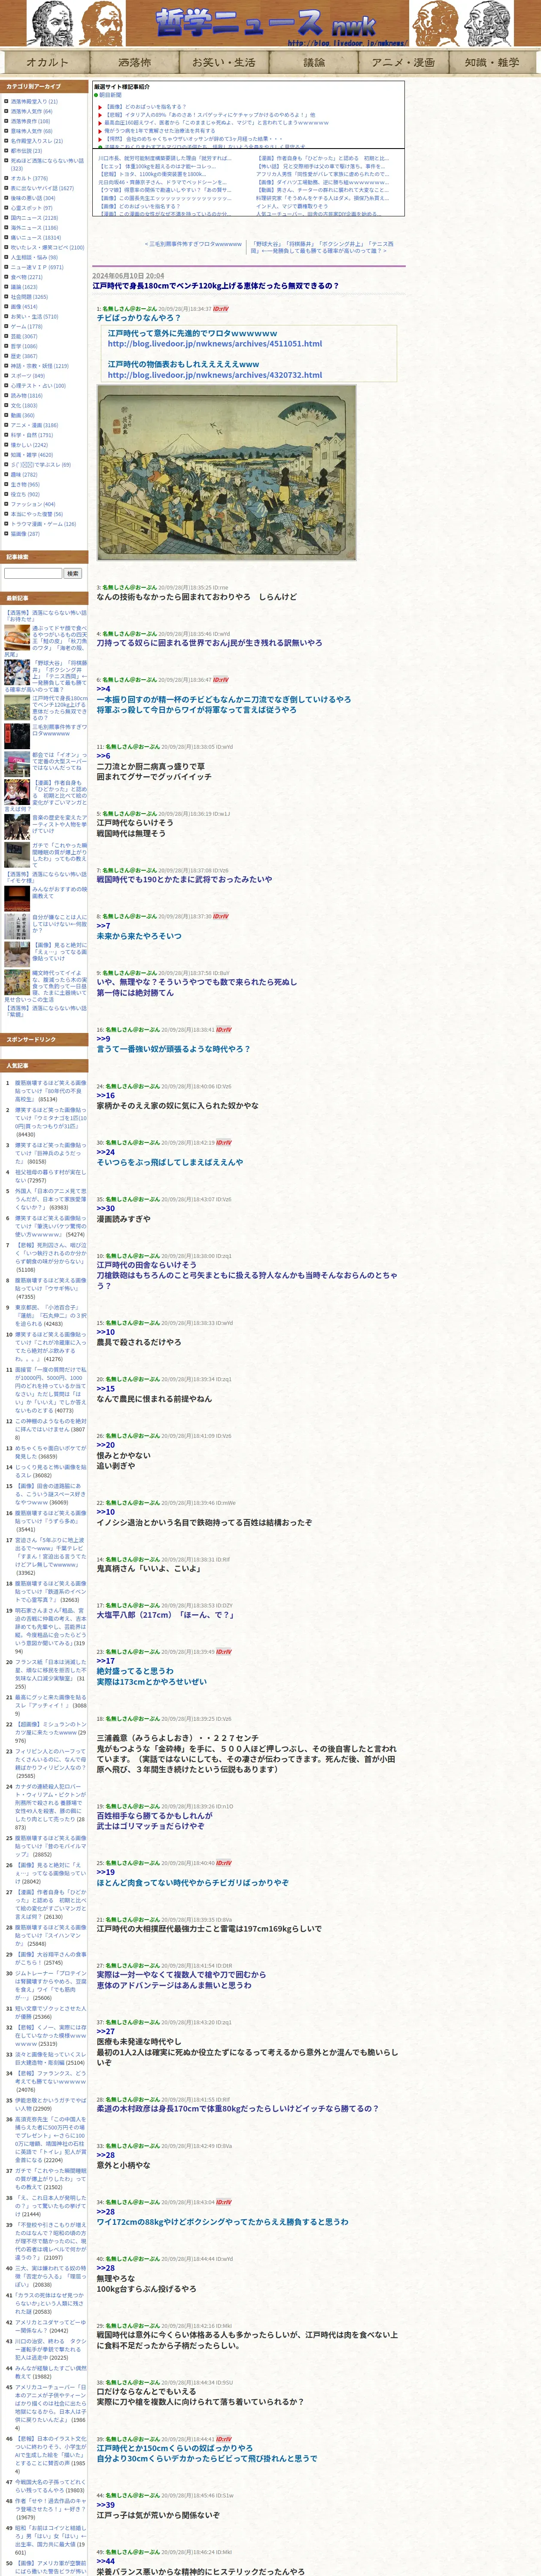Open the オカルト navigation tab

point(47,62)
